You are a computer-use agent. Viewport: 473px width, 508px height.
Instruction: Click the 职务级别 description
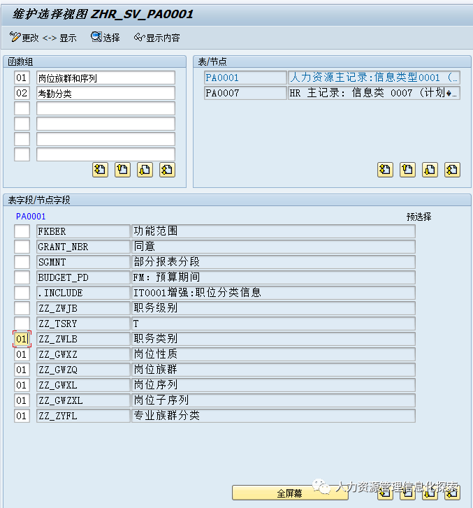click(x=273, y=308)
